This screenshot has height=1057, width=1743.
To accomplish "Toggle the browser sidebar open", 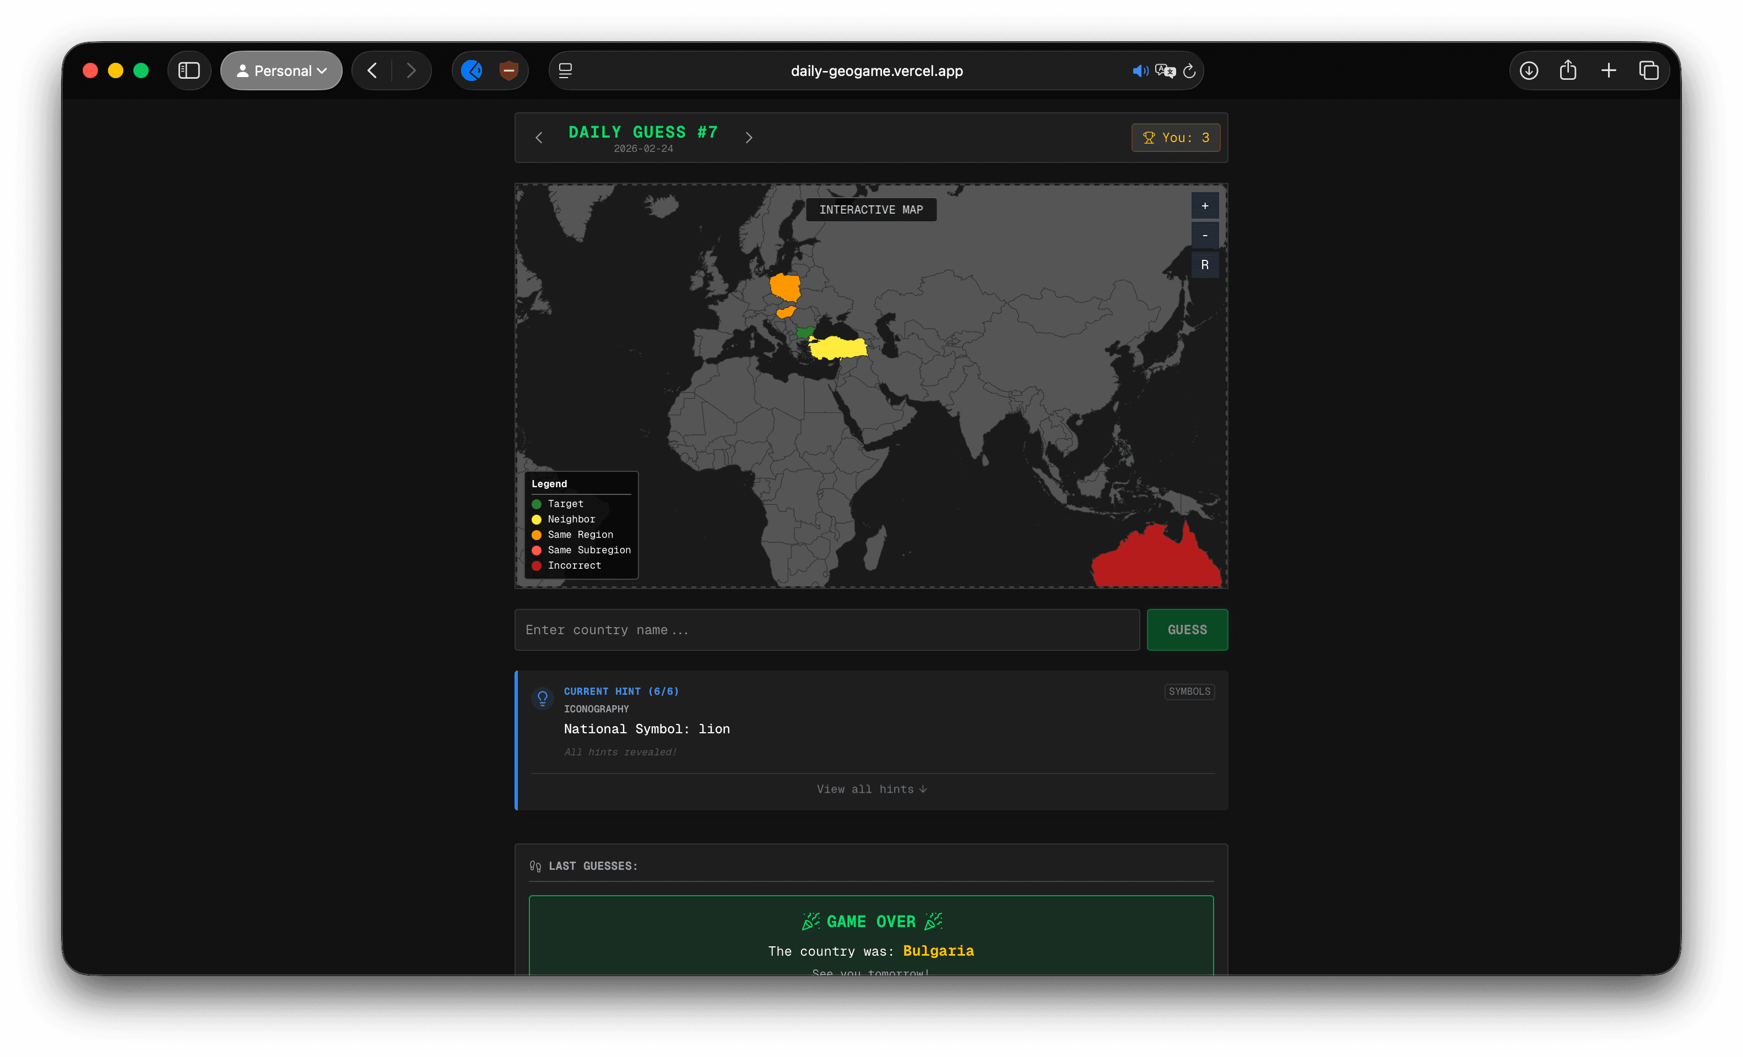I will (189, 70).
